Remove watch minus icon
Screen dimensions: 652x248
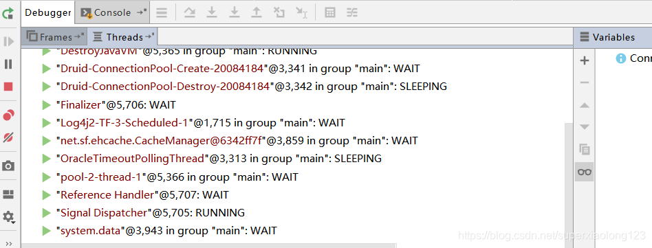point(585,82)
